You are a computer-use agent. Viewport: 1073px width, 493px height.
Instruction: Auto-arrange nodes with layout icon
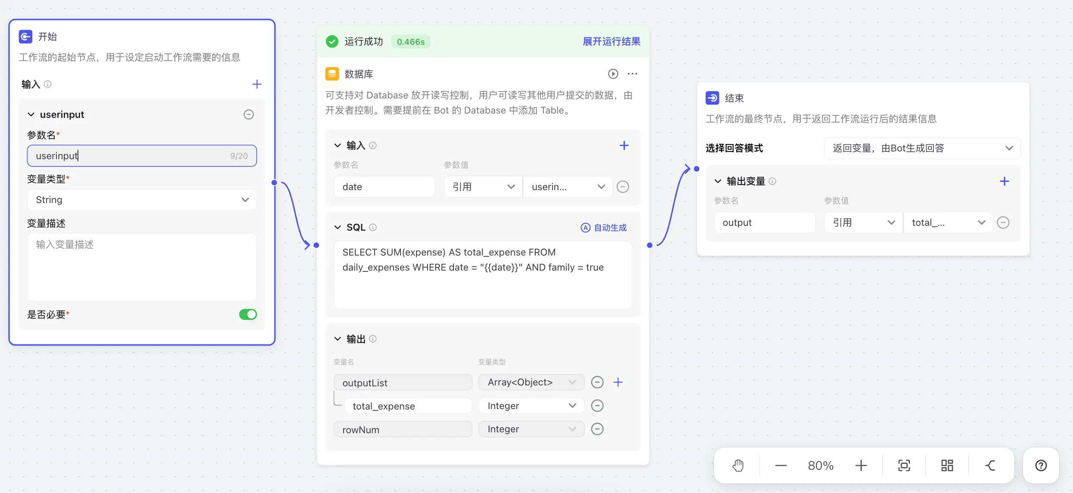tap(947, 465)
